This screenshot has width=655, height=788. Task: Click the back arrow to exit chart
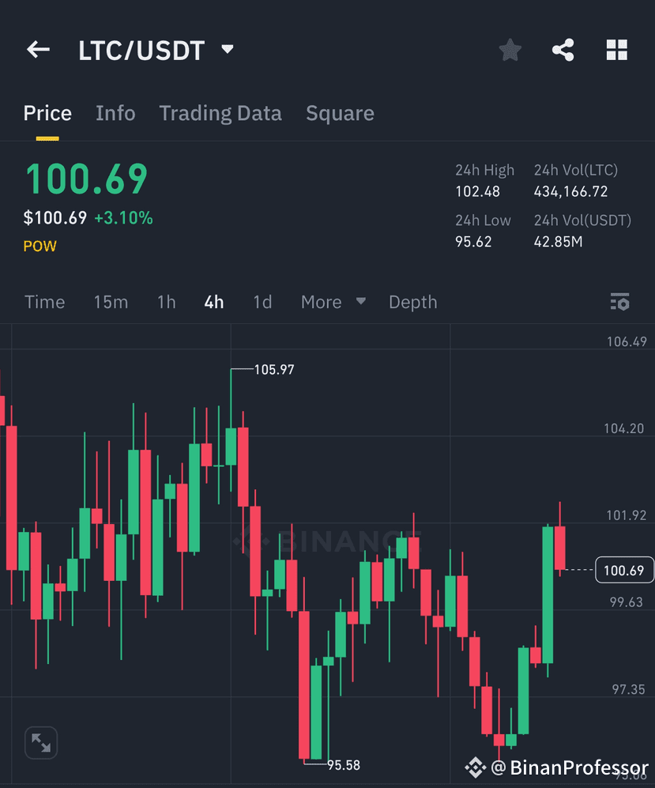[x=37, y=49]
